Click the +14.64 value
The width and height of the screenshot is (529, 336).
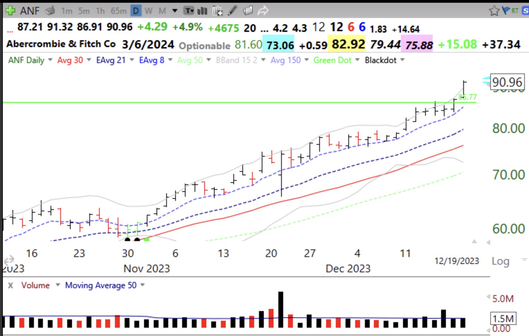tap(406, 29)
